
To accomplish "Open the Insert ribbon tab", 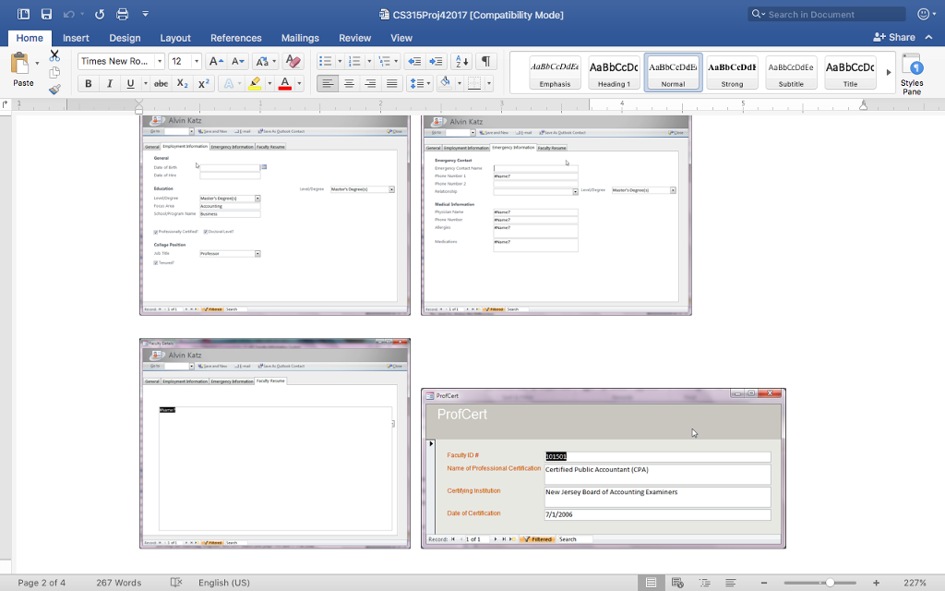I will point(76,38).
